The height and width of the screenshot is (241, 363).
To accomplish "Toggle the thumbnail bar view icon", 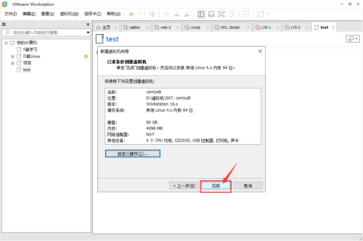I will [211, 14].
